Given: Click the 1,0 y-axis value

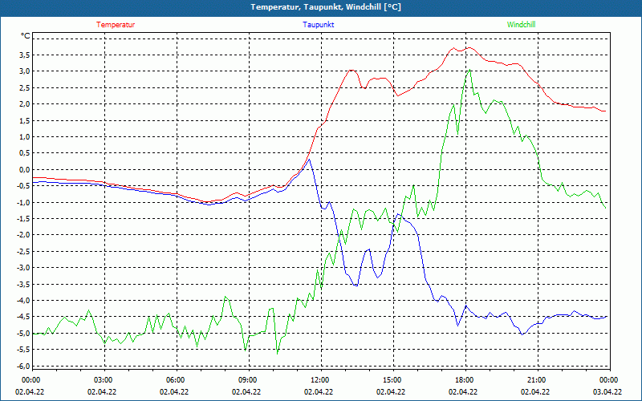Looking at the screenshot, I should pos(24,136).
